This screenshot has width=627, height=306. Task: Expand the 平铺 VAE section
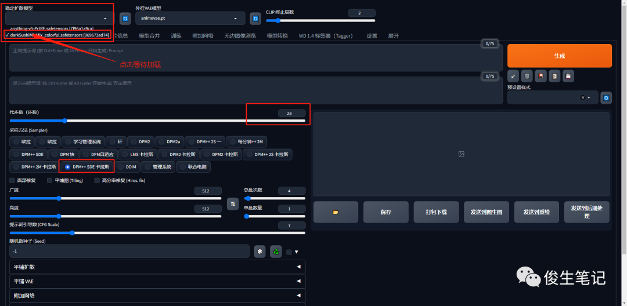coord(157,281)
